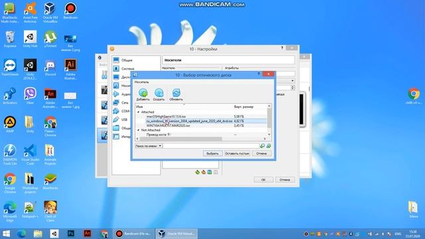The width and height of the screenshot is (425, 239).
Task: Click Отмена in the Настройки window
Action: 285,180
